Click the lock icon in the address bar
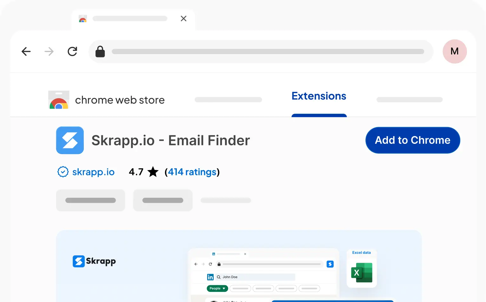 tap(100, 51)
